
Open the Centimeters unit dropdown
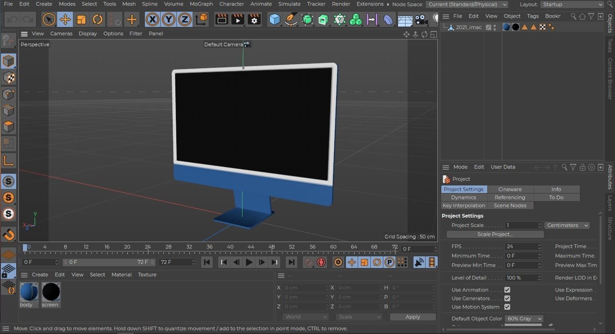pyautogui.click(x=567, y=225)
